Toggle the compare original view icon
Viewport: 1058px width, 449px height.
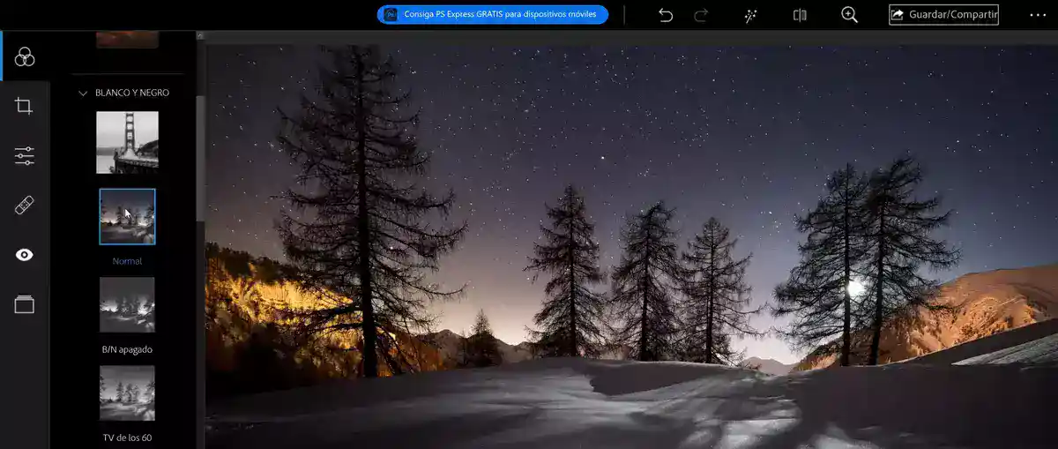point(800,15)
